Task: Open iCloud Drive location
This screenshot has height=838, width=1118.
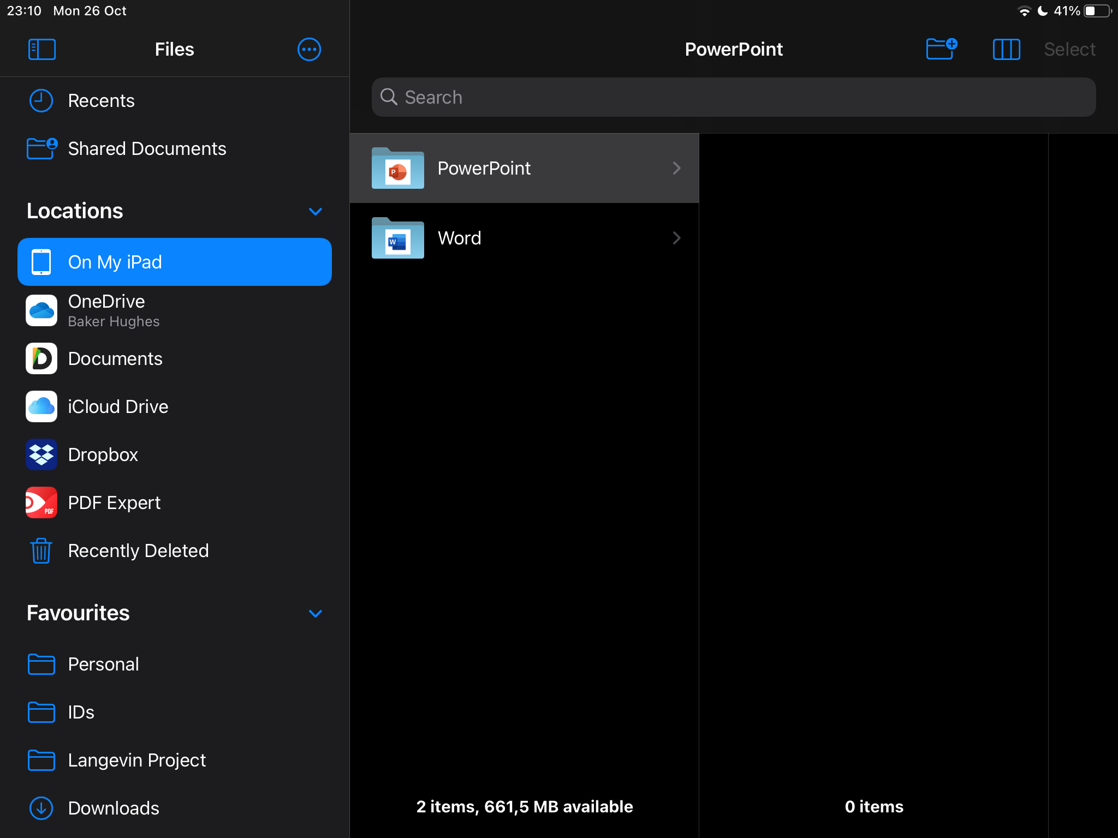Action: [117, 406]
